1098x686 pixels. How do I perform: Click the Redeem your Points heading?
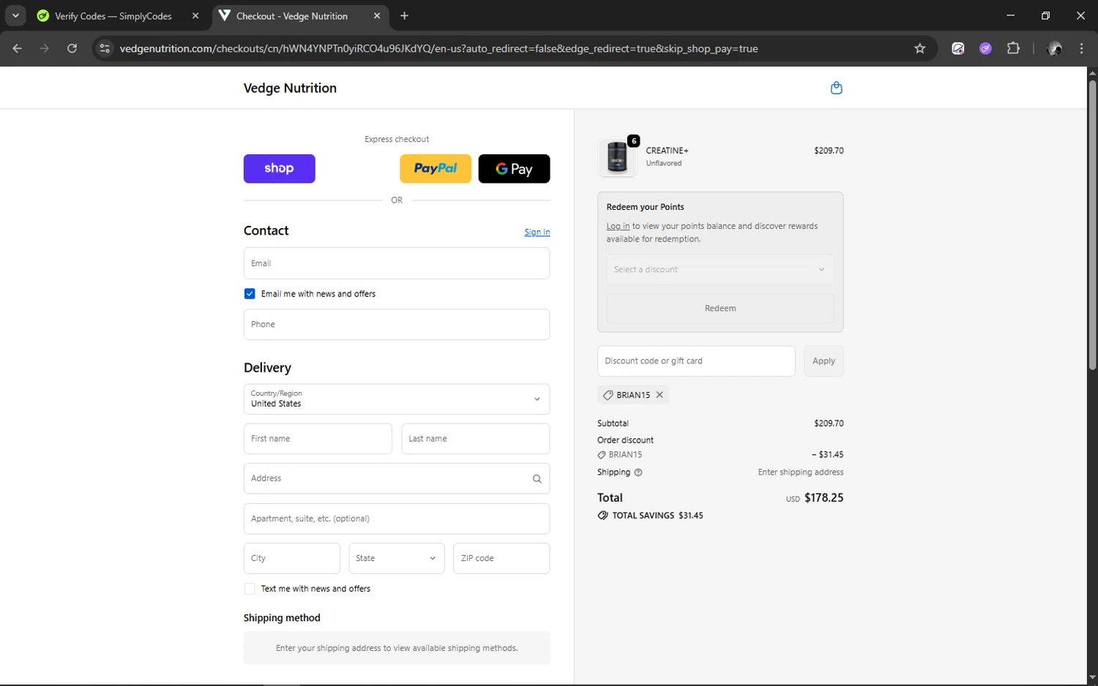[x=645, y=207]
